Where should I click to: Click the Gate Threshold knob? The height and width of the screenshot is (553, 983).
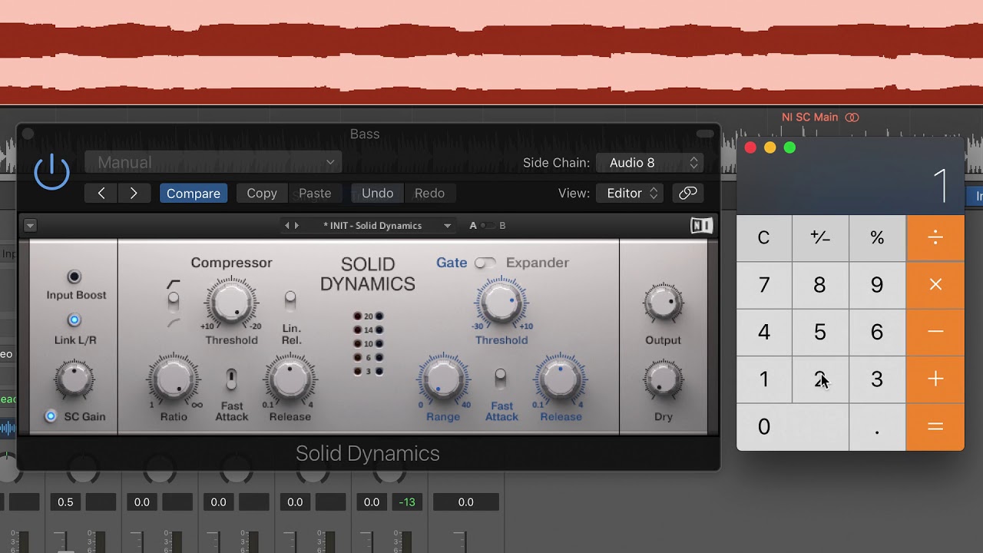pyautogui.click(x=501, y=303)
